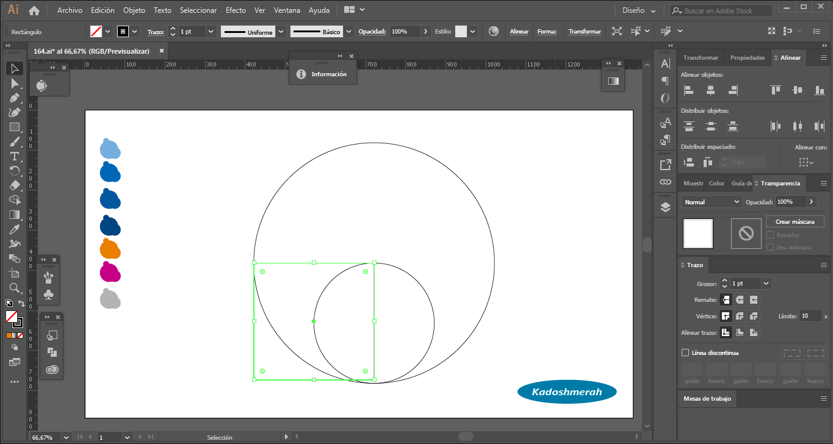
Task: Select the Eraser tool
Action: pyautogui.click(x=15, y=185)
